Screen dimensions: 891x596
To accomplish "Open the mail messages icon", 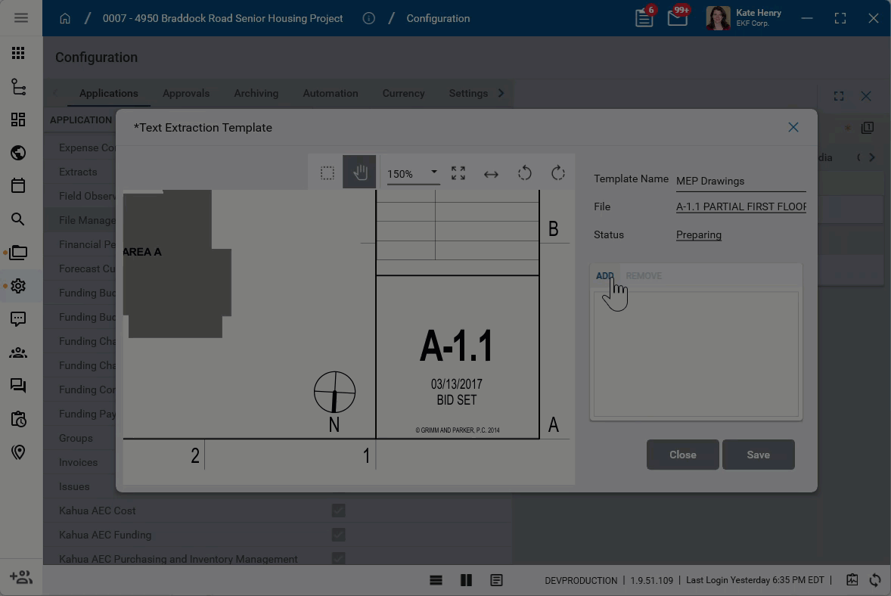I will pyautogui.click(x=677, y=18).
